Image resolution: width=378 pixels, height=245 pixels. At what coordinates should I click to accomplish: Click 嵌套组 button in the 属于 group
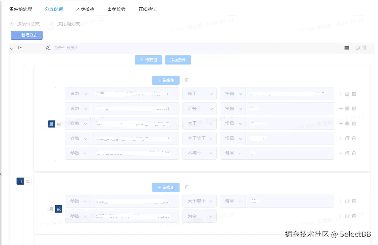pyautogui.click(x=166, y=80)
